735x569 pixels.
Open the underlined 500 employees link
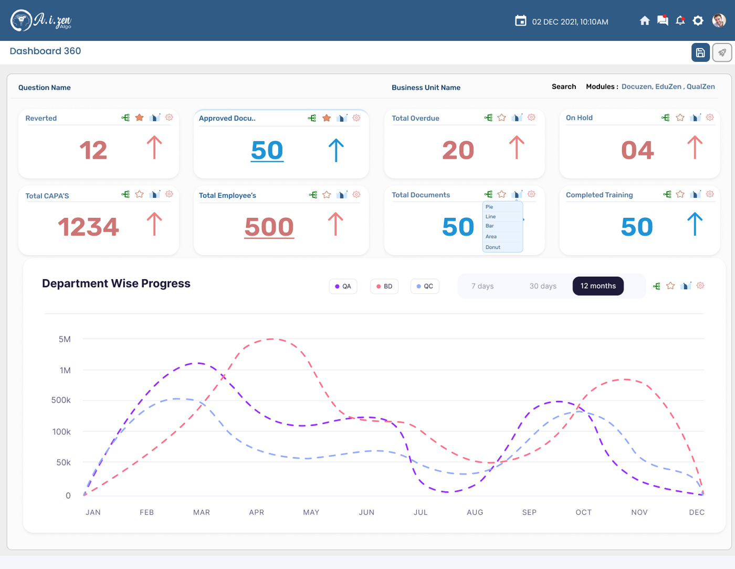[x=269, y=227]
